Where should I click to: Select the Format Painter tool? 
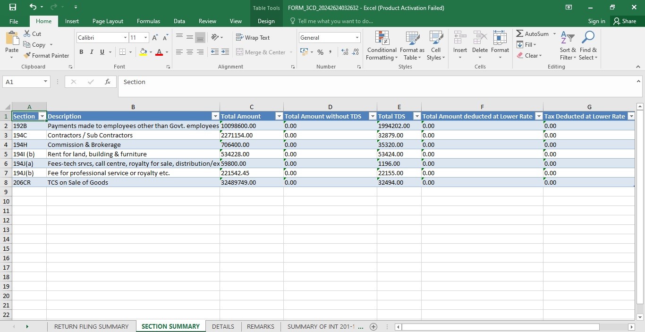46,55
